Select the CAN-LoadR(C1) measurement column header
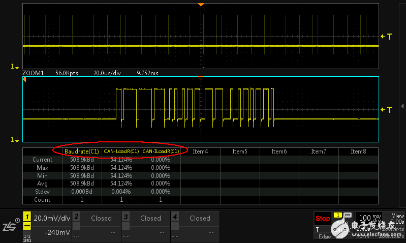This screenshot has height=243, width=406. tap(121, 151)
